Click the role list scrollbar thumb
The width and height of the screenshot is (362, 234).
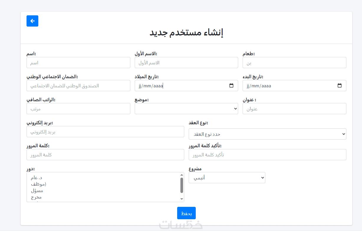(x=182, y=185)
